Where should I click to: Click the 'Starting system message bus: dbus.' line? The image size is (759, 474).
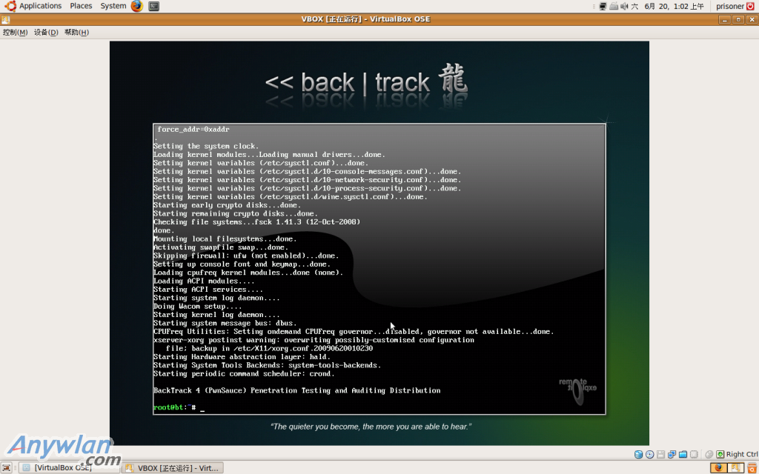coord(225,323)
